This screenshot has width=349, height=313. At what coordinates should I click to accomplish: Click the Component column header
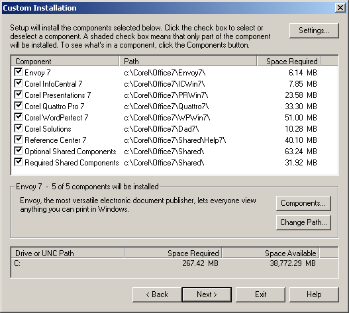(65, 61)
